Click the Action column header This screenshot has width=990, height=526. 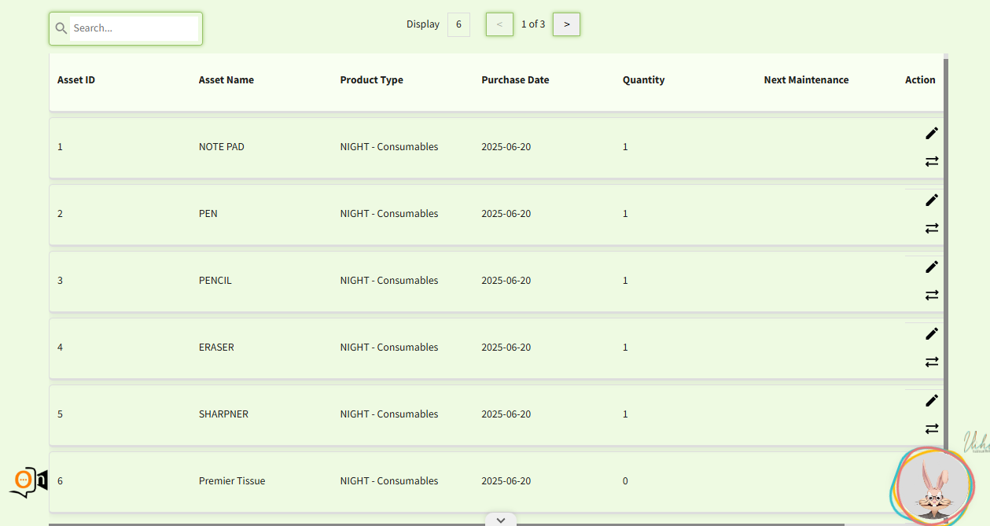click(x=920, y=80)
